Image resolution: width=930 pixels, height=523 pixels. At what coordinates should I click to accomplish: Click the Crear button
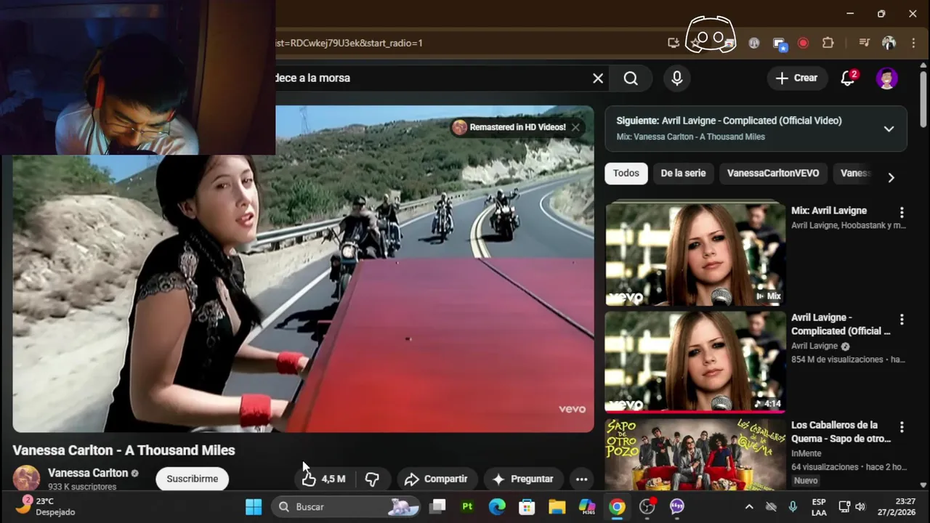pyautogui.click(x=797, y=78)
